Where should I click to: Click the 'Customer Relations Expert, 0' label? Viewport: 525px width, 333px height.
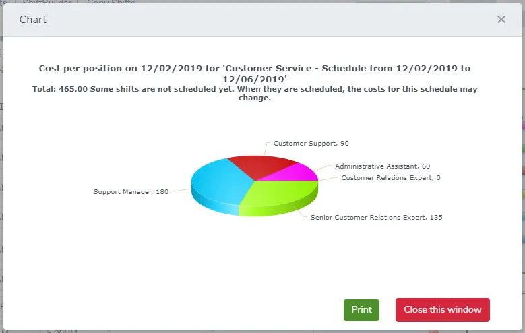391,178
